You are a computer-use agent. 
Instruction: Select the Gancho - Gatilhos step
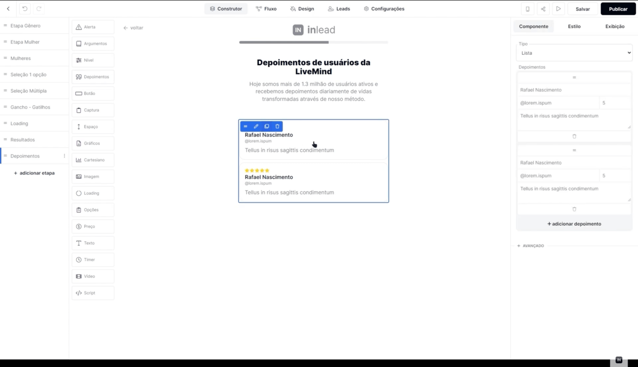click(35, 107)
